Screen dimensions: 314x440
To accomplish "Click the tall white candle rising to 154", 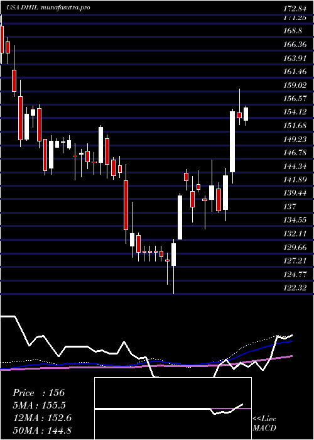I will 232,141.
